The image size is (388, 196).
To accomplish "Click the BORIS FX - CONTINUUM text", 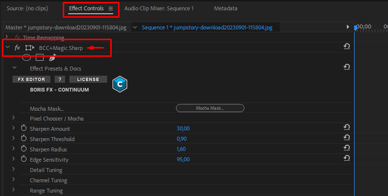I will pos(59,90).
